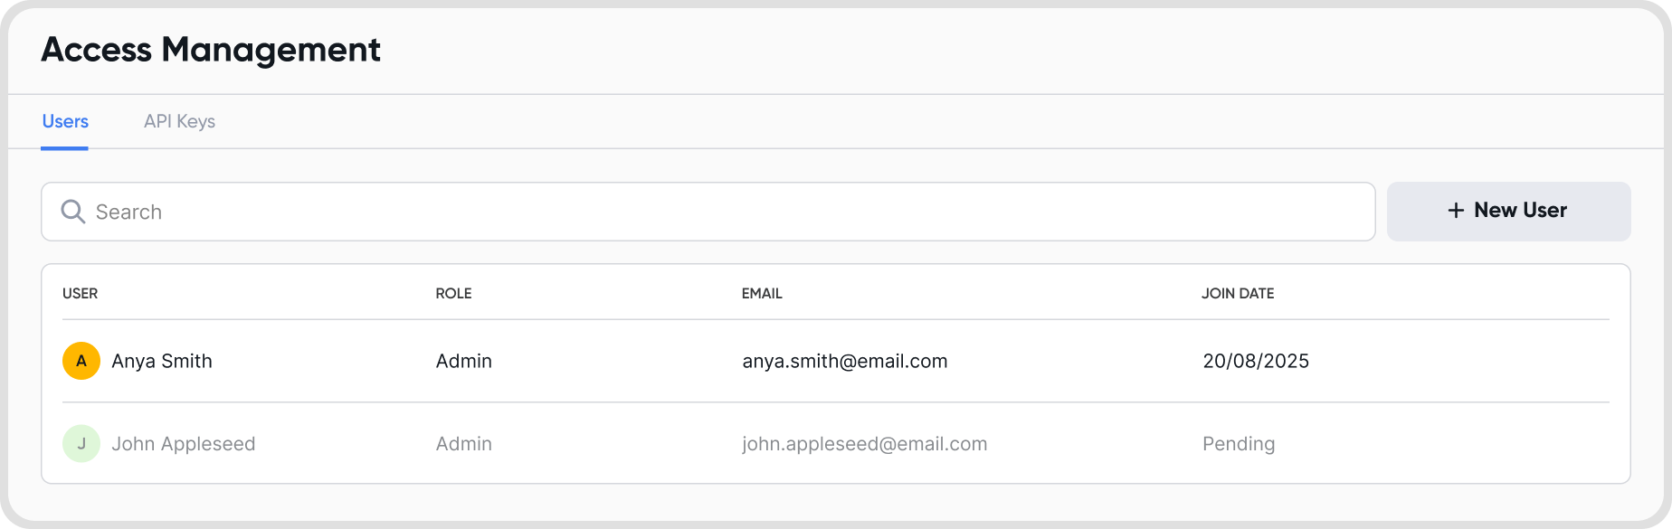Click the Pending status for John Appleseed
Screen dimensions: 1672x529
pos(1239,444)
